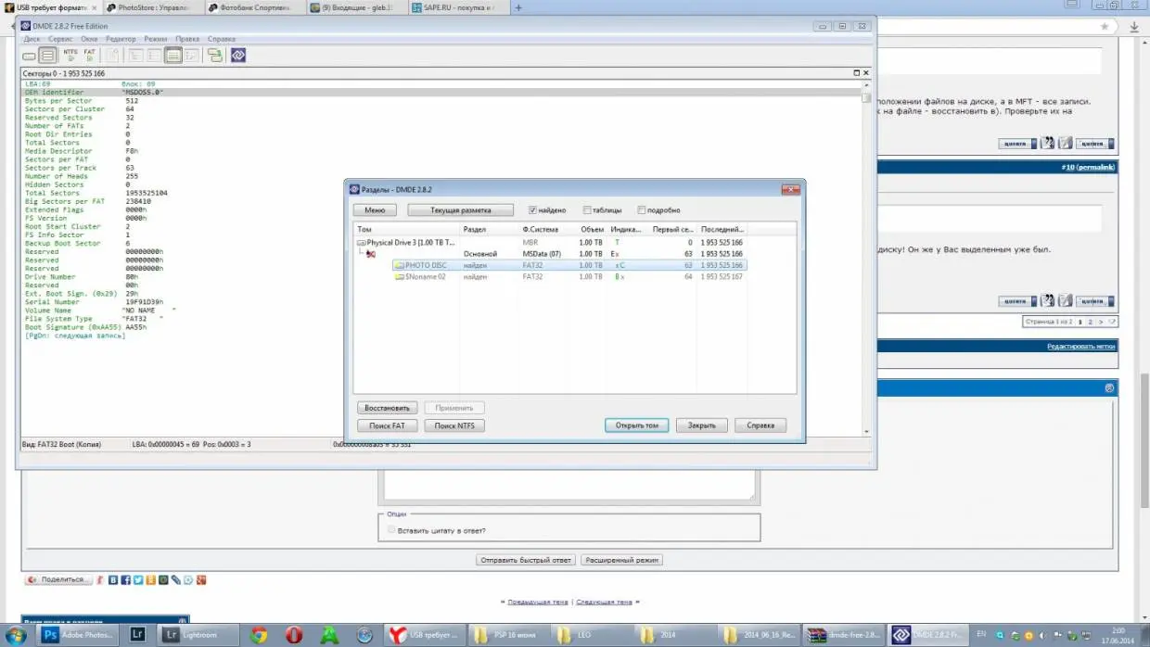Screen dimensions: 1150x647
Task: Open Adobe Photoshop from the taskbar
Action: (79, 635)
